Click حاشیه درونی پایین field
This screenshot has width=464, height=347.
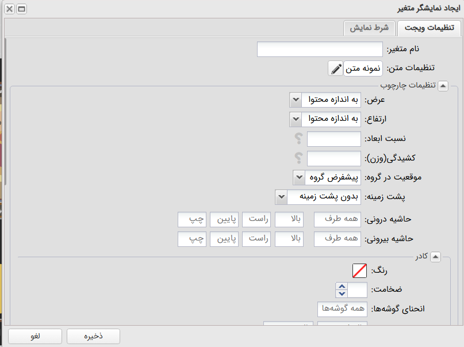pyautogui.click(x=224, y=219)
